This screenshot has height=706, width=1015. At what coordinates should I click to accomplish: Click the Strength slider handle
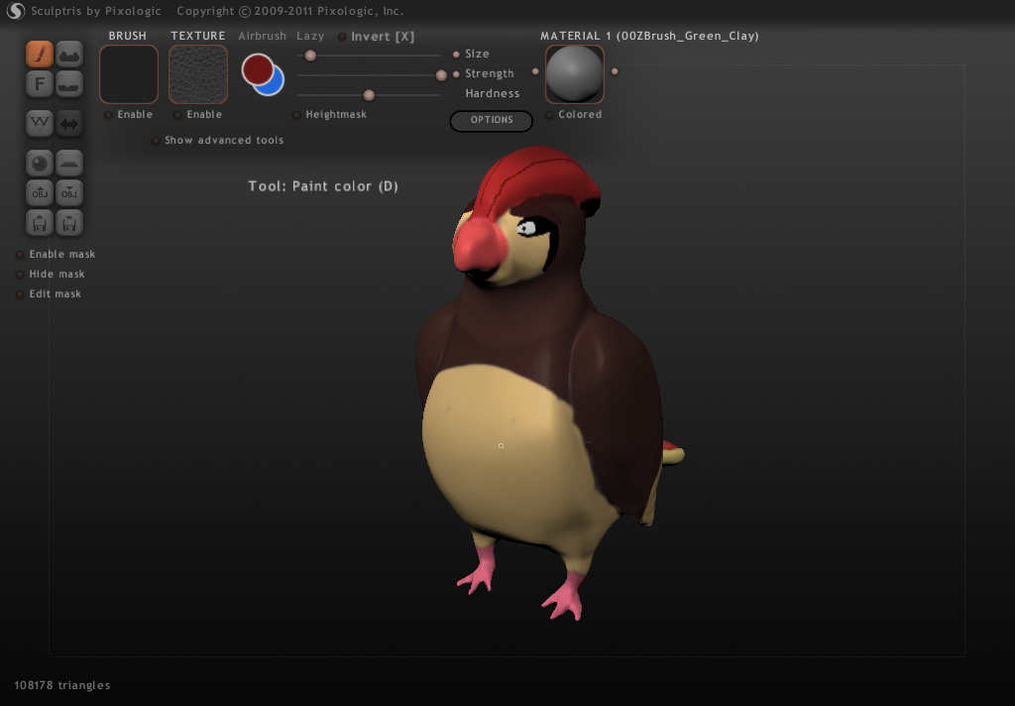tap(441, 75)
